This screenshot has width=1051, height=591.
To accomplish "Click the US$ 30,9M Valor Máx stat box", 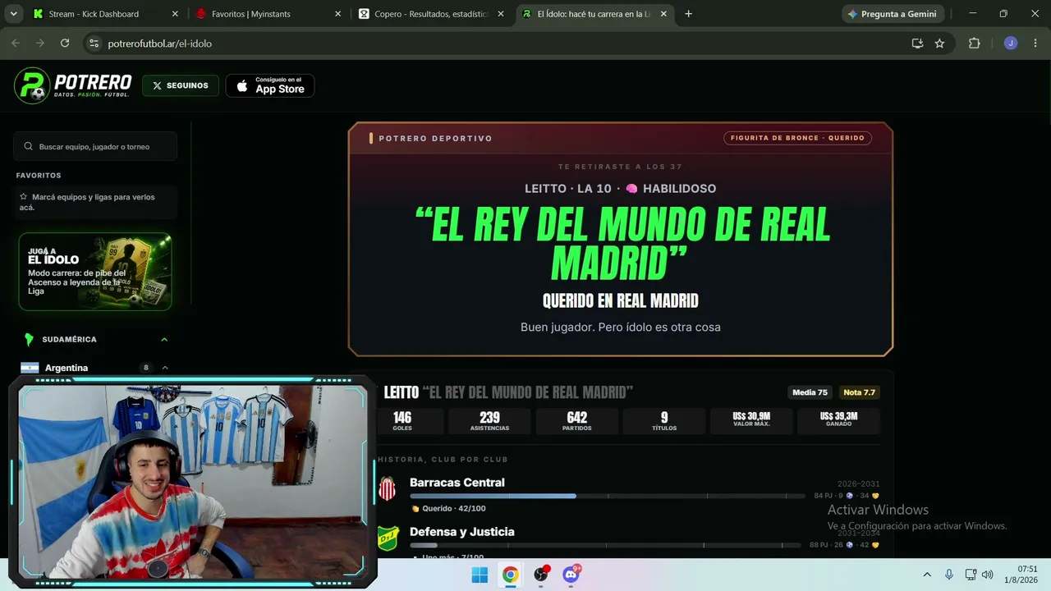I will [x=751, y=421].
